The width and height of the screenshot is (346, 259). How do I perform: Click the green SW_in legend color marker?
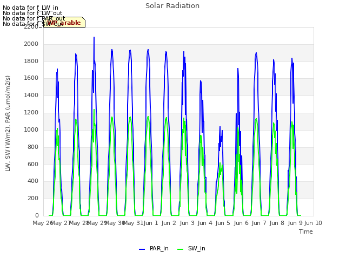pos(180,249)
